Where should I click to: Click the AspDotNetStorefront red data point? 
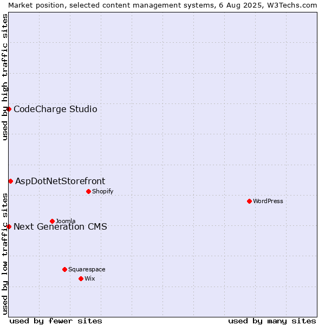pyautogui.click(x=11, y=181)
